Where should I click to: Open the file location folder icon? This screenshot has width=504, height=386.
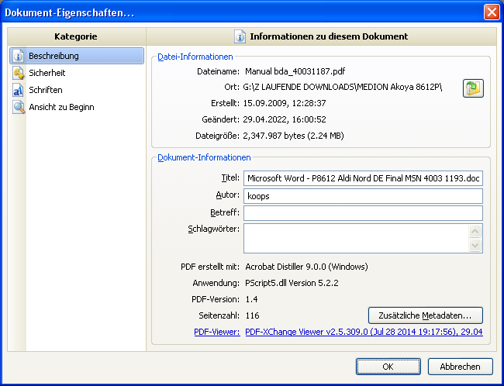[x=473, y=88]
